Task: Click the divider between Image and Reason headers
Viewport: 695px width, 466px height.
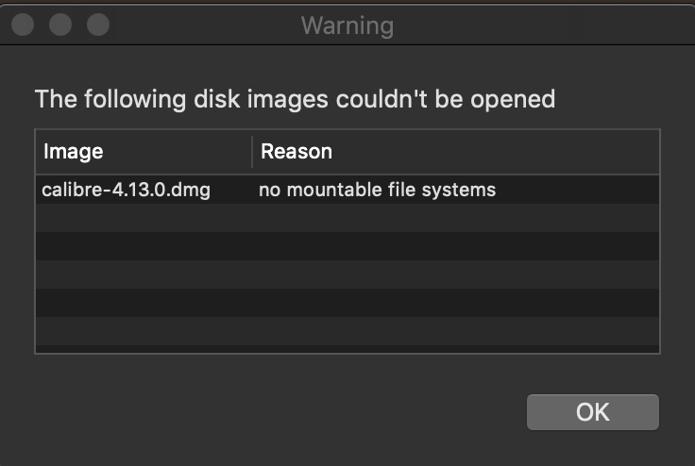Action: [x=252, y=152]
